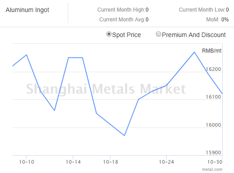
Task: Click the 10-24 date axis label
Action: click(x=167, y=162)
